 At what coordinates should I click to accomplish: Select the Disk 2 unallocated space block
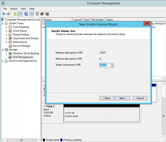(x=101, y=114)
